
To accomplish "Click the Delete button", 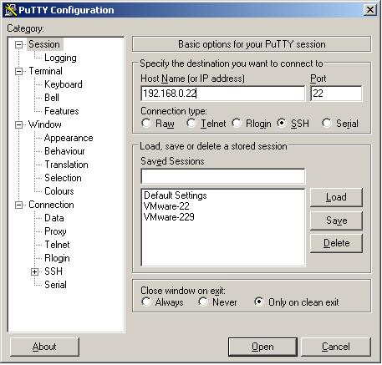I will coord(336,243).
